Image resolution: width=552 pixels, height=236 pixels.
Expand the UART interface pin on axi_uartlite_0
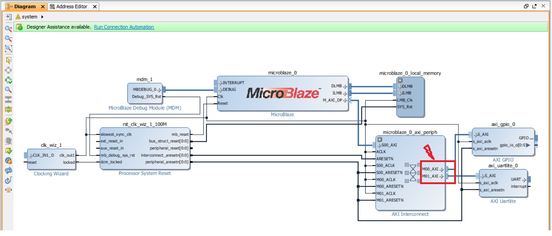point(524,179)
